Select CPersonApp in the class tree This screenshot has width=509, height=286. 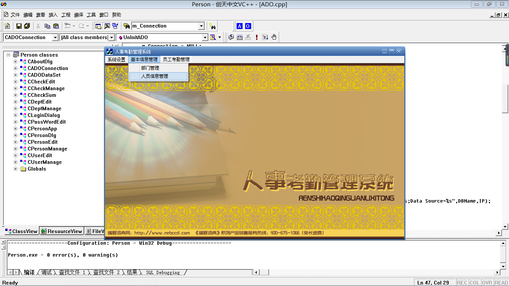point(42,128)
